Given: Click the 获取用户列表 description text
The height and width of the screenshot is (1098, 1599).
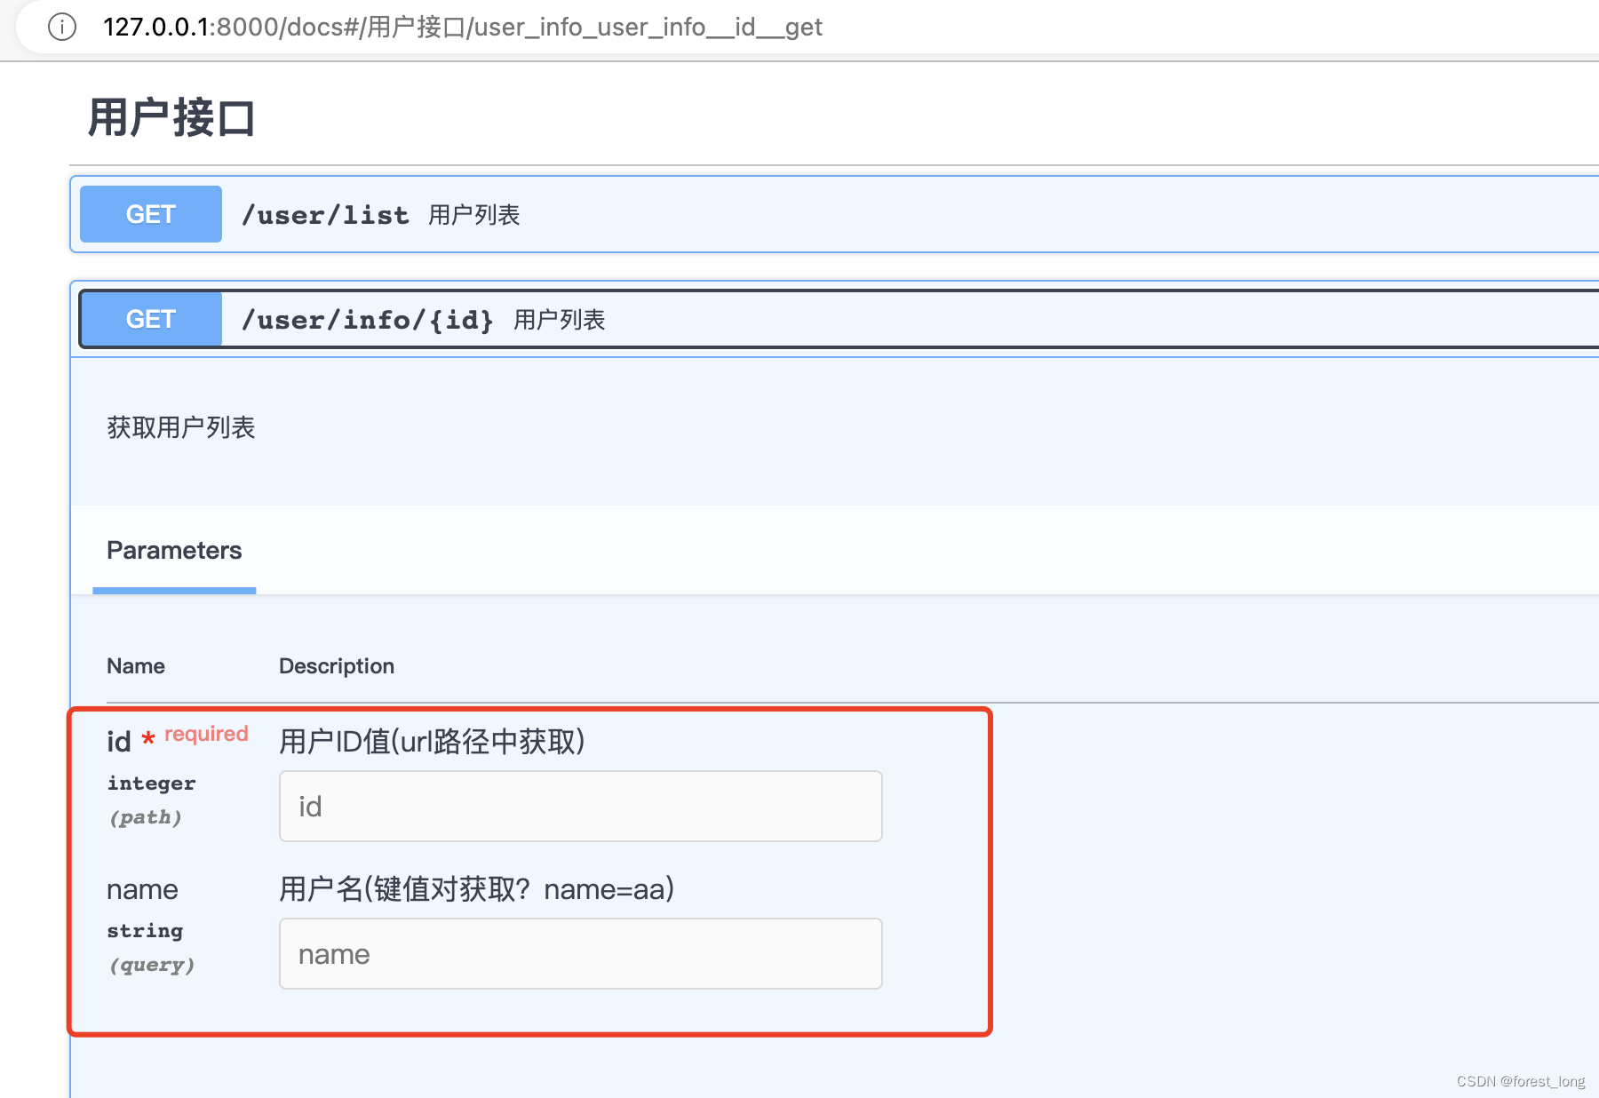Looking at the screenshot, I should click(x=180, y=427).
